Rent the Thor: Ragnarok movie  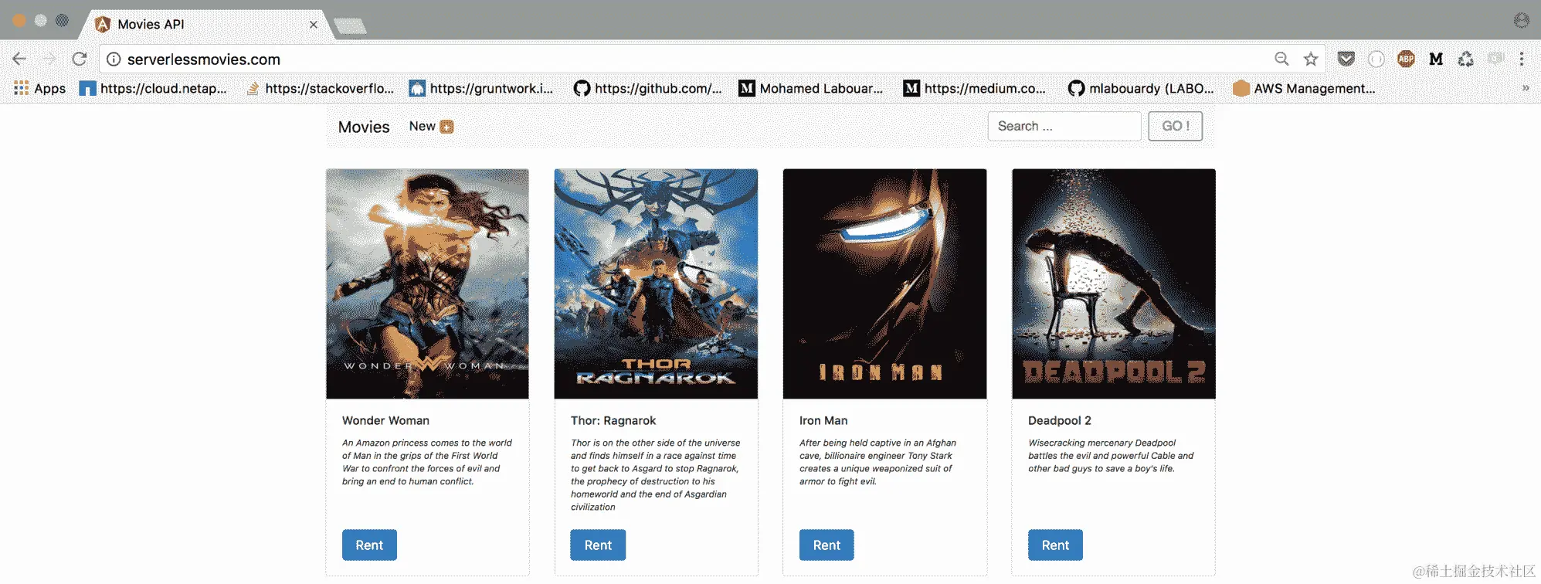point(598,545)
